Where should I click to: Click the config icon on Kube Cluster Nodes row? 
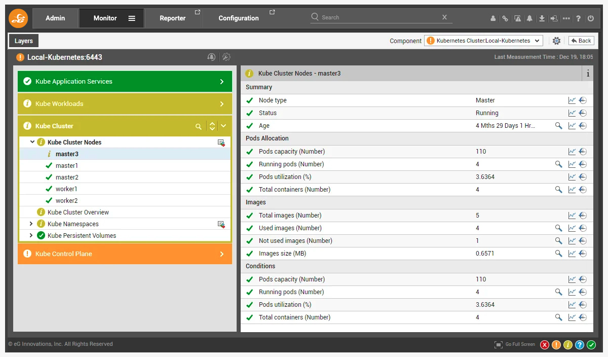pos(221,142)
